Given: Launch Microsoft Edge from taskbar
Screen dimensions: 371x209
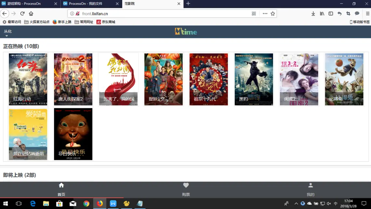Looking at the screenshot, I should 33,203.
